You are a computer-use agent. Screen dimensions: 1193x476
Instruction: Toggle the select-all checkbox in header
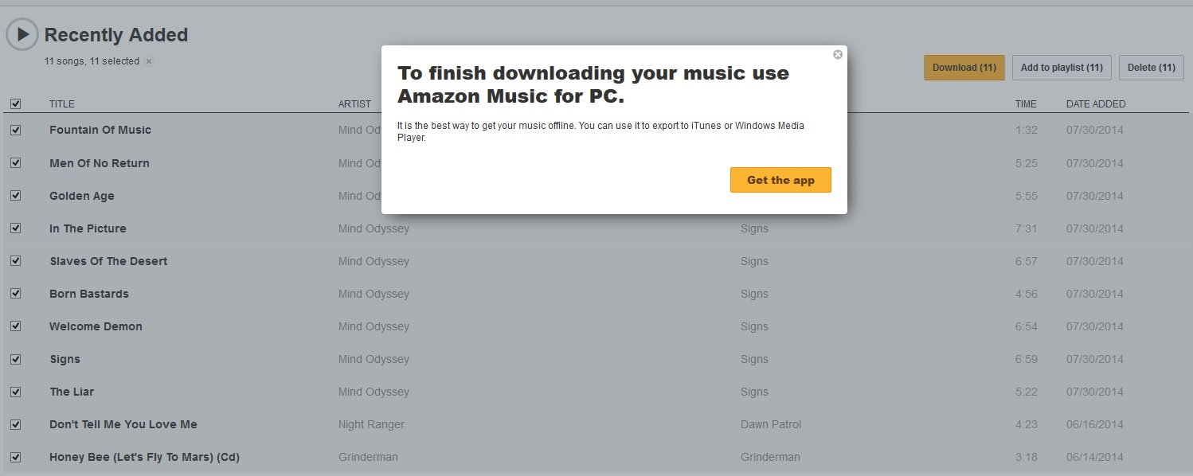click(15, 103)
